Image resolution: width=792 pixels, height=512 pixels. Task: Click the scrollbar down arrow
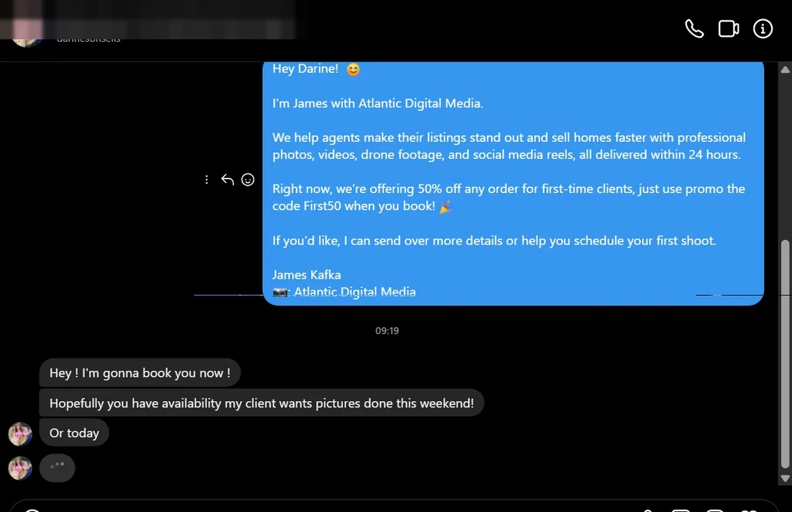click(785, 478)
